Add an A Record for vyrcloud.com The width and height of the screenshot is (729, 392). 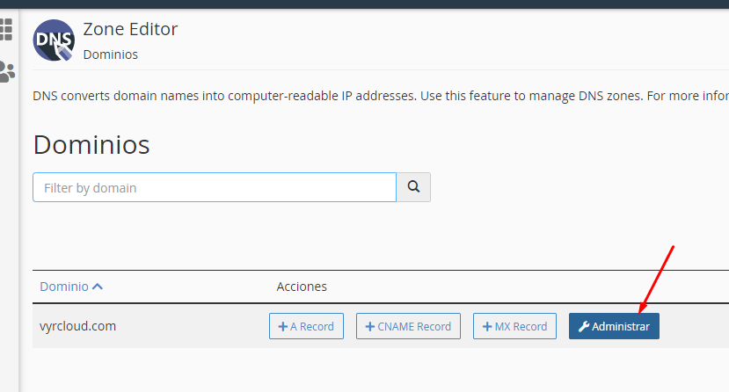coord(306,326)
